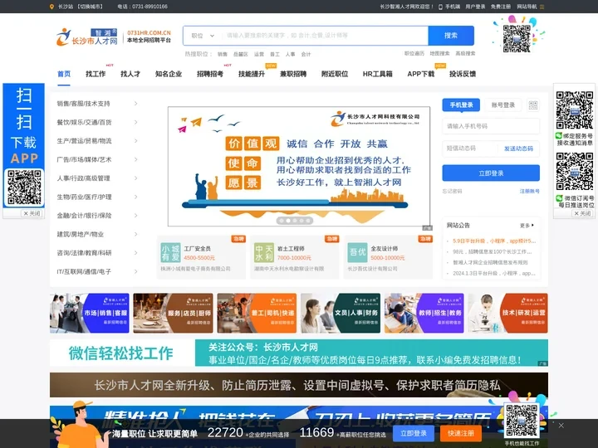598x448 pixels.
Task: Expand 餐饮/娱乐/交通/百货 category arrow
Action: [135, 122]
